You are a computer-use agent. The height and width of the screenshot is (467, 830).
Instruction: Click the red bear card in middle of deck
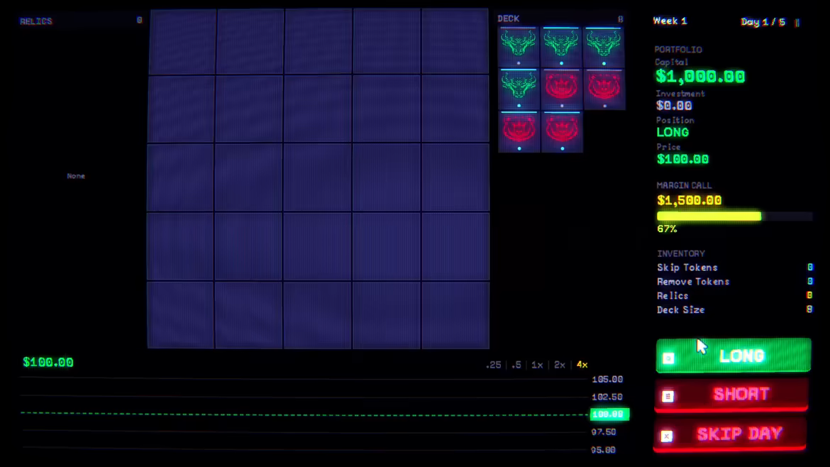pos(561,89)
